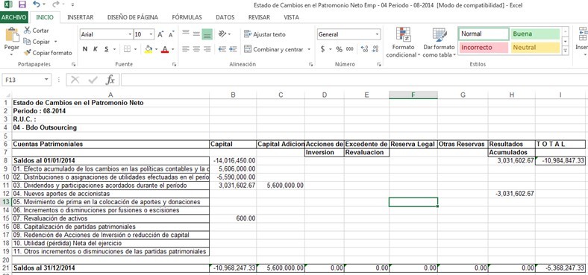Switch to the FÓRMULAS tab
Screen dimensions: 588x275
coord(187,17)
